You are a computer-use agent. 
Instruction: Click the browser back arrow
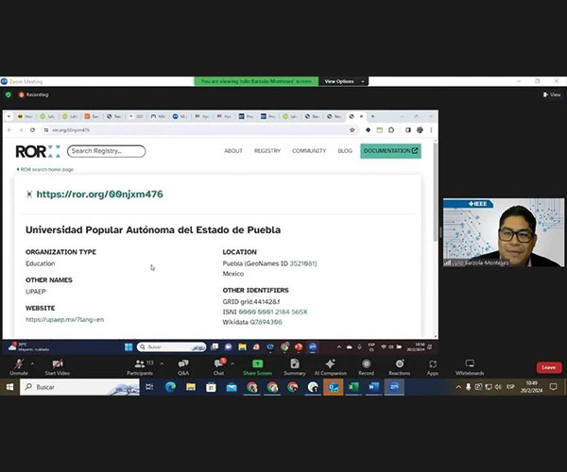click(x=9, y=130)
